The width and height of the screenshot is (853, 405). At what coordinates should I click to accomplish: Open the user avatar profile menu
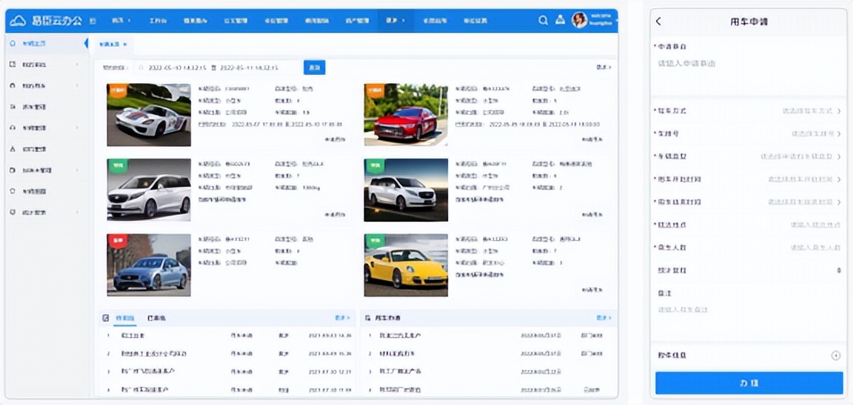[580, 20]
